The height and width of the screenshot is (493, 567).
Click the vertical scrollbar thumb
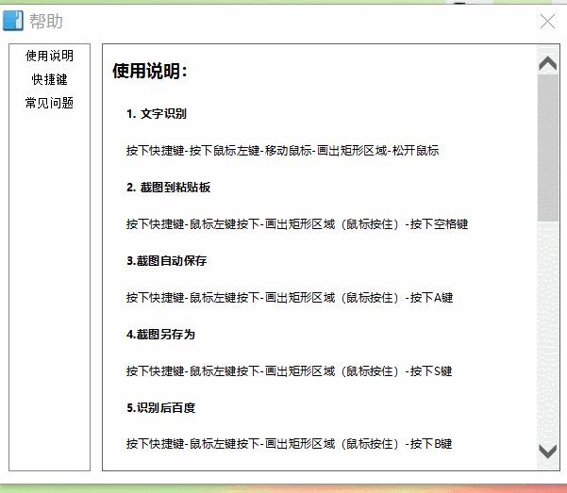pos(548,148)
